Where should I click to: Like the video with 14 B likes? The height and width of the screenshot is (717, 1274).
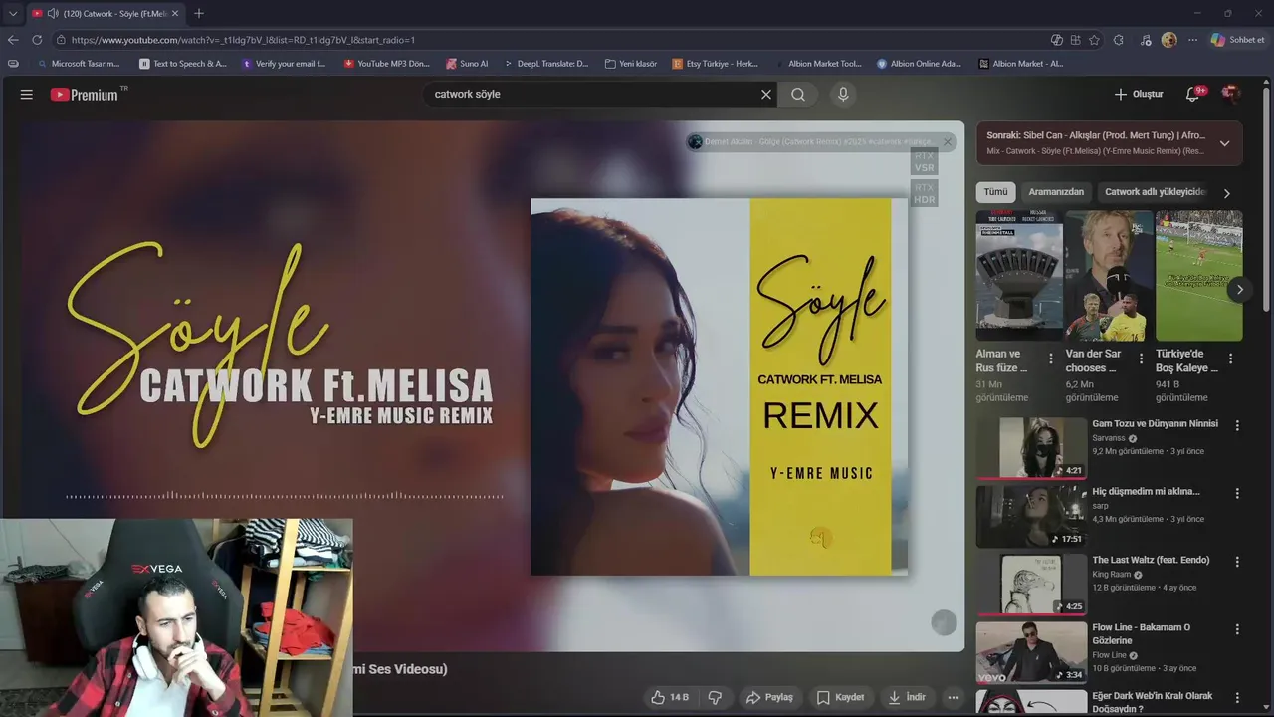coord(670,697)
